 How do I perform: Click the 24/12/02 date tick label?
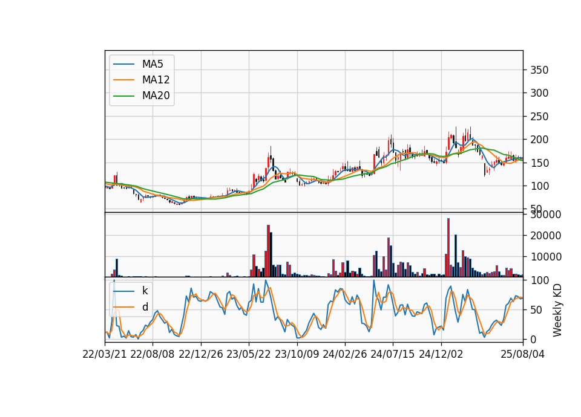tap(441, 354)
